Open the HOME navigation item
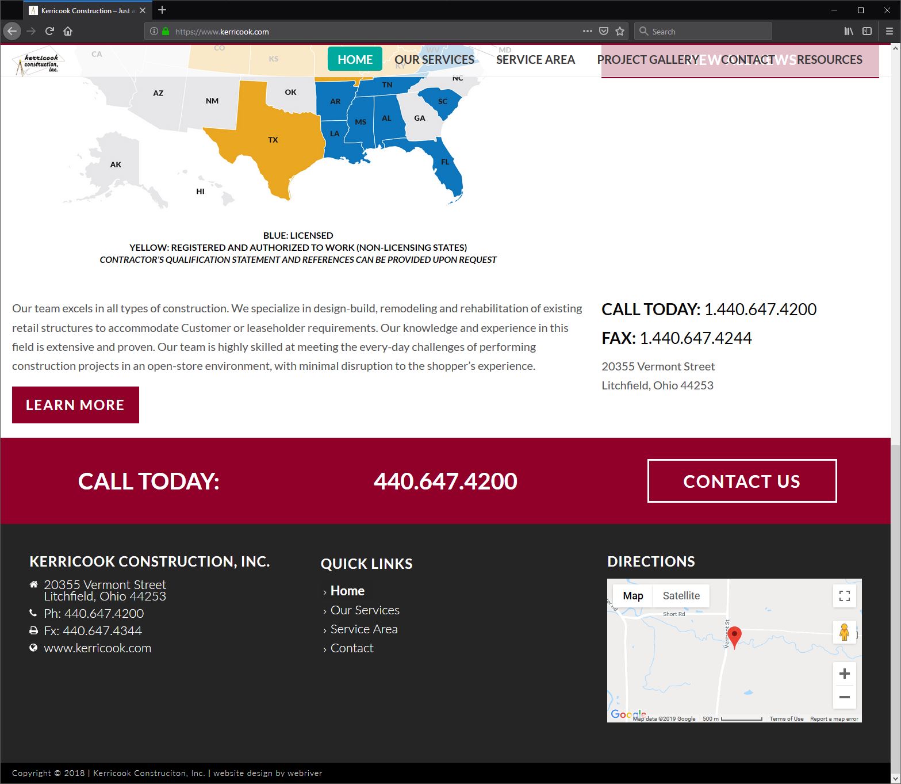This screenshot has height=784, width=901. point(355,59)
